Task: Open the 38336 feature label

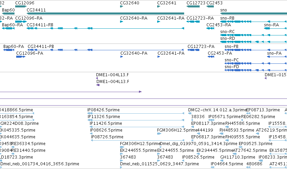Action: pos(198,116)
